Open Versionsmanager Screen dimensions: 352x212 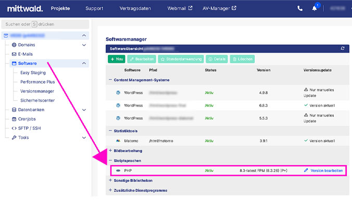pos(37,91)
